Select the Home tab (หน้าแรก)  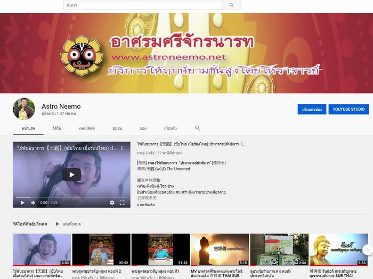28,128
